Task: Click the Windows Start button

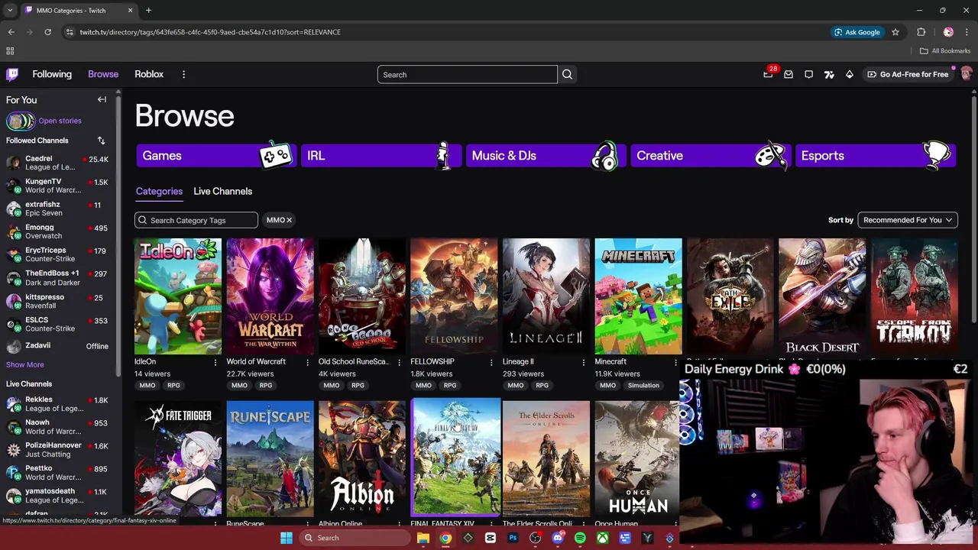Action: (286, 538)
